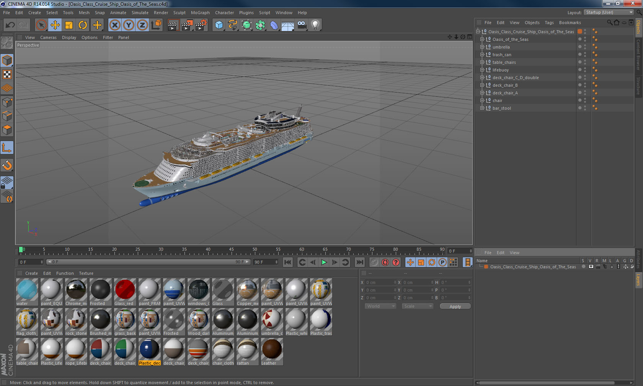
Task: Expand the lifebuoy object tree
Action: click(482, 70)
